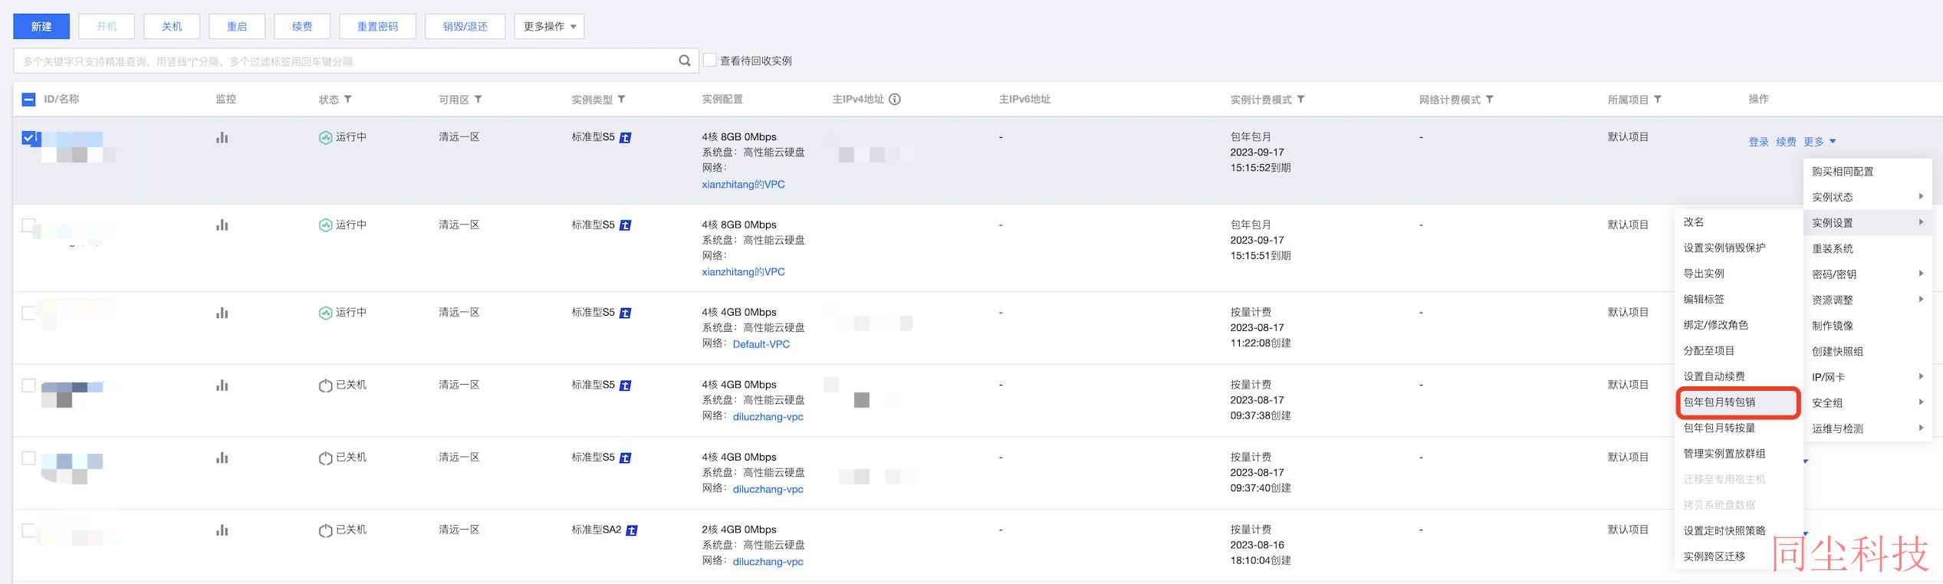Select 编辑标签 menu item
Image resolution: width=1943 pixels, height=584 pixels.
point(1738,300)
